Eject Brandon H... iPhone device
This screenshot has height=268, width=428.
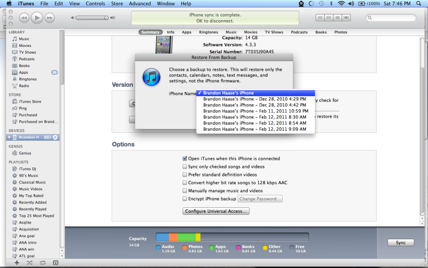pos(55,137)
